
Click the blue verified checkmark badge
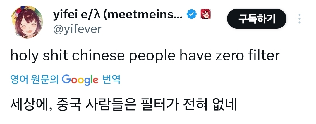click(192, 14)
